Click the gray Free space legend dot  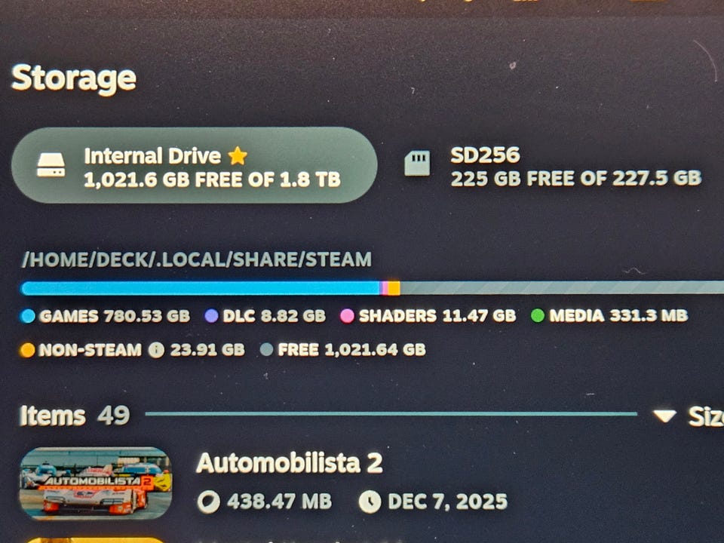[x=267, y=349]
